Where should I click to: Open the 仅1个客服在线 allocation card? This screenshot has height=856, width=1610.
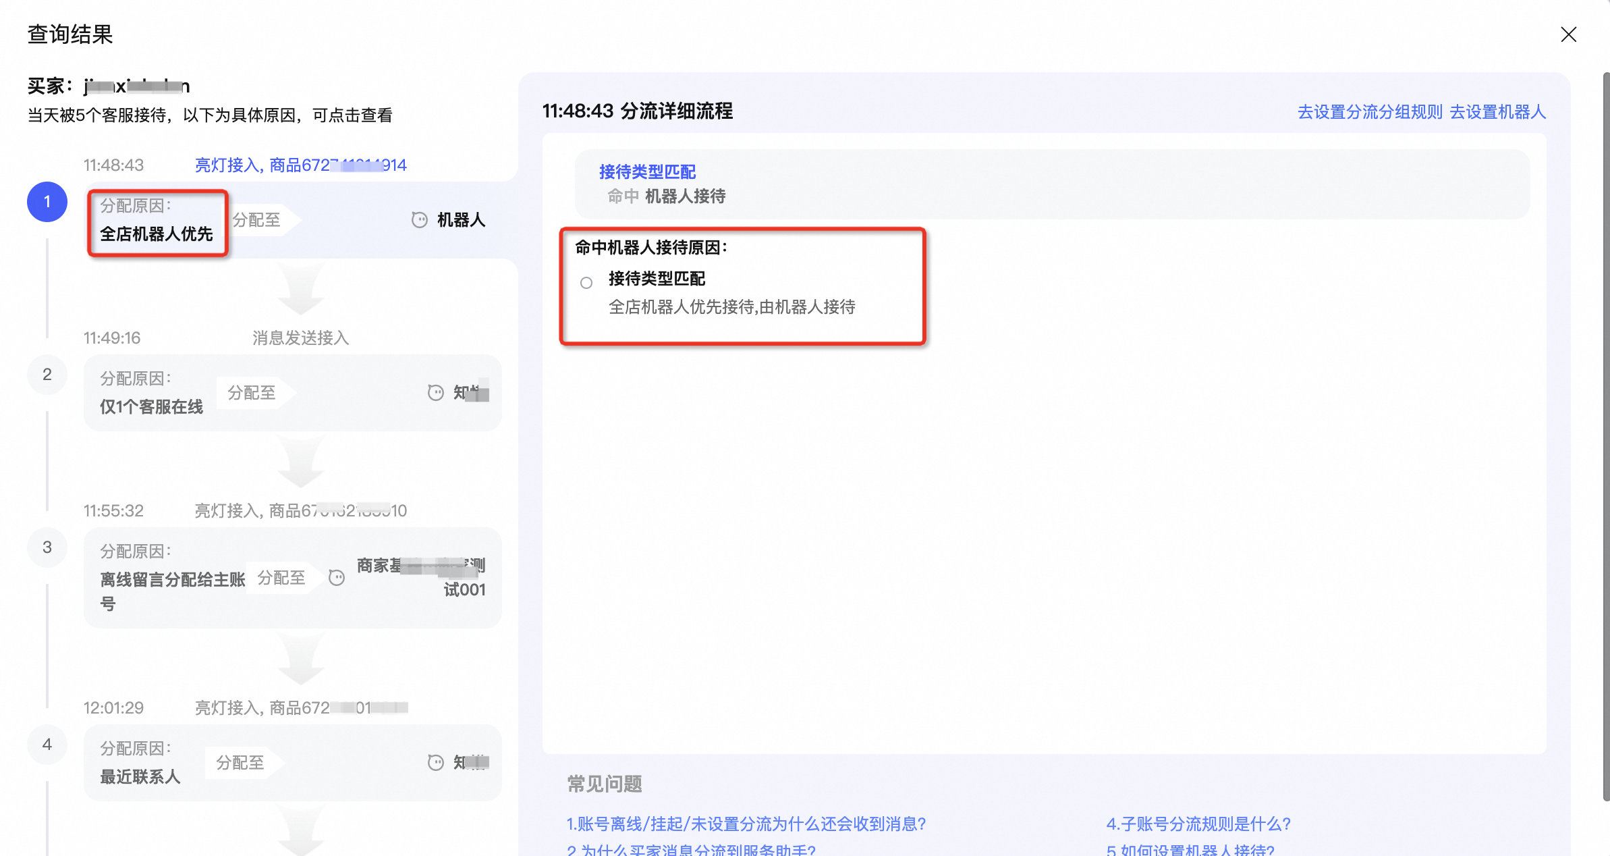(x=293, y=393)
